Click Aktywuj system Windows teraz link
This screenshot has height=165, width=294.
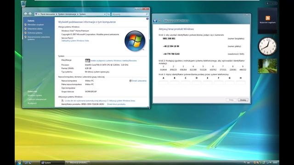122,101
